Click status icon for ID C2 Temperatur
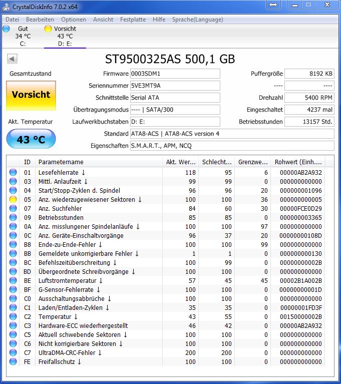The height and width of the screenshot is (384, 341). (x=13, y=316)
